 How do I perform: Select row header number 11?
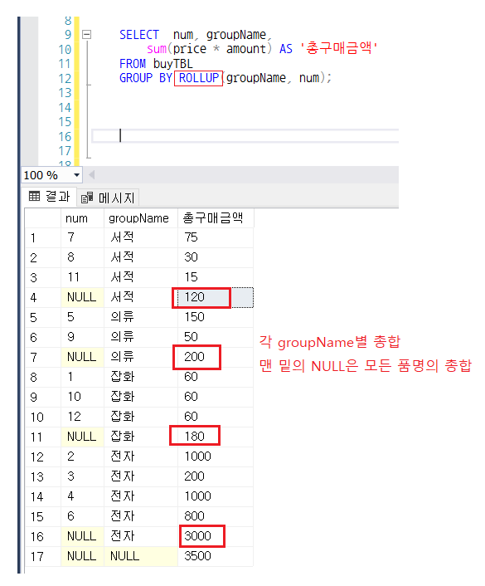point(43,437)
